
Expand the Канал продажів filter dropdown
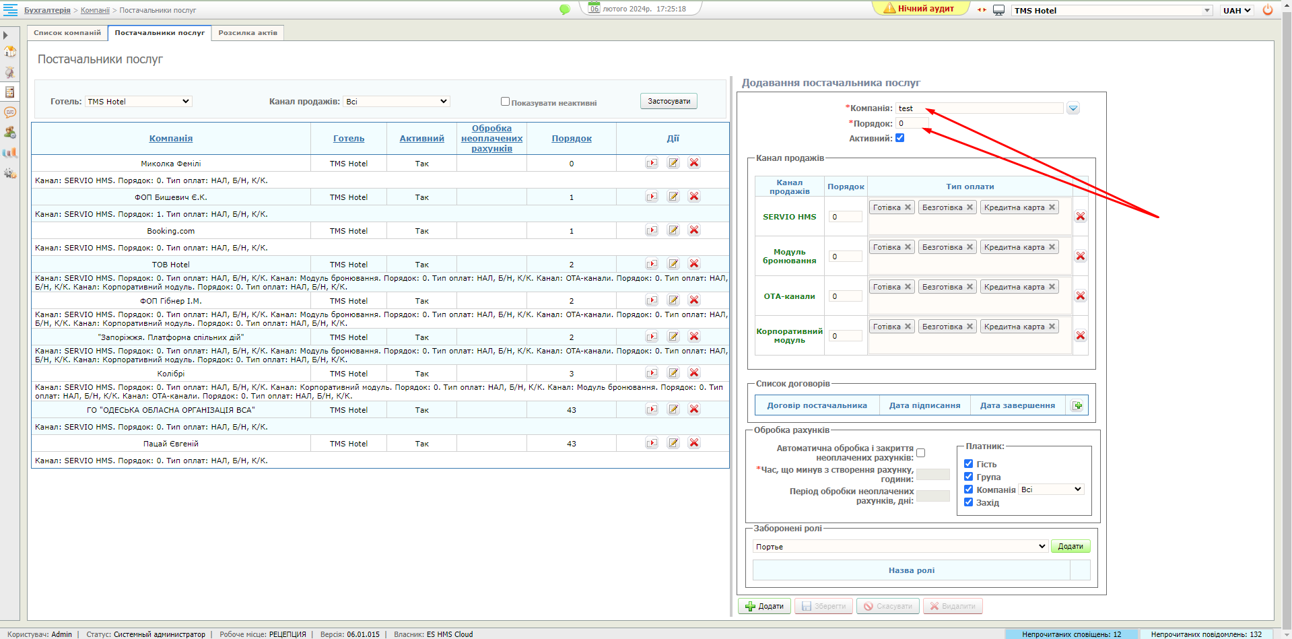[x=396, y=102]
